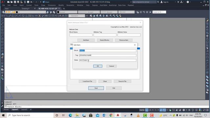Open the Dimension menu
The height and width of the screenshot is (118, 210).
point(52,5)
